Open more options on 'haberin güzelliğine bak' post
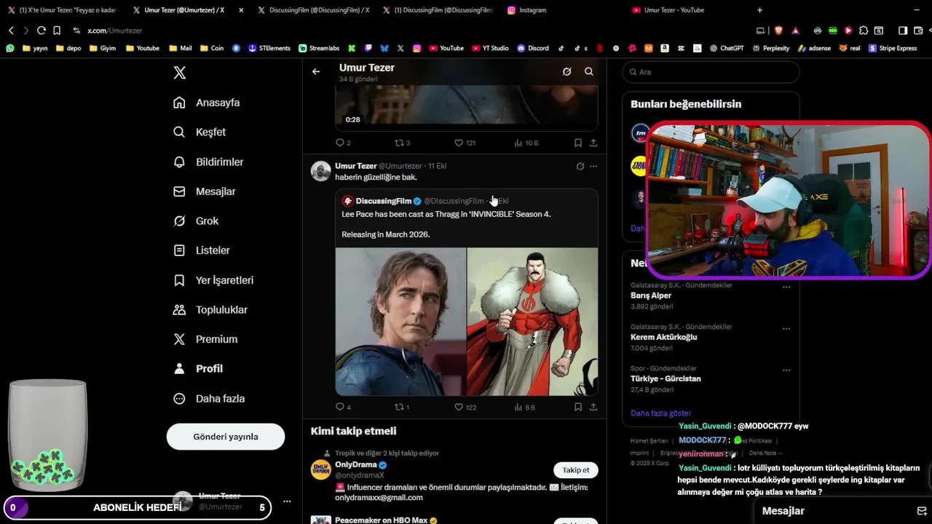 coord(593,166)
